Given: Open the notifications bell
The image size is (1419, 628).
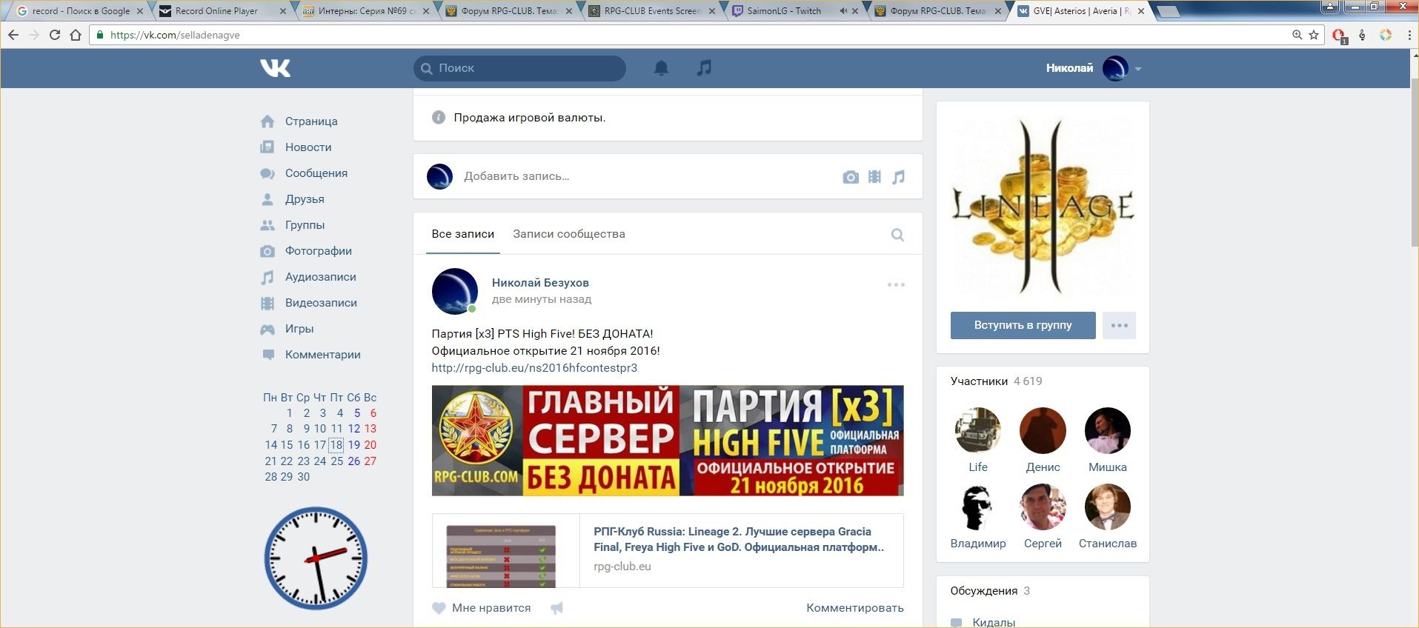Looking at the screenshot, I should [x=661, y=68].
